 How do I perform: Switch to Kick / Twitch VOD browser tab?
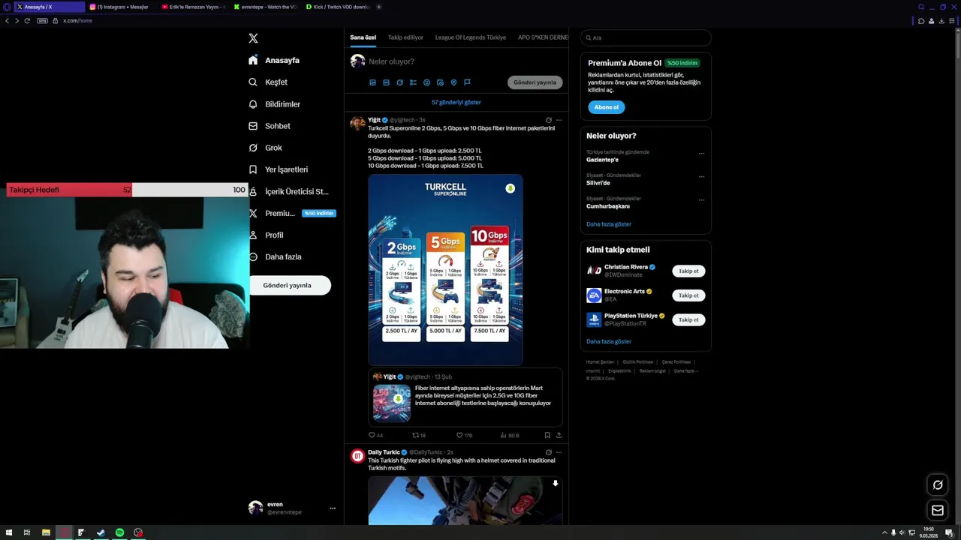[339, 7]
